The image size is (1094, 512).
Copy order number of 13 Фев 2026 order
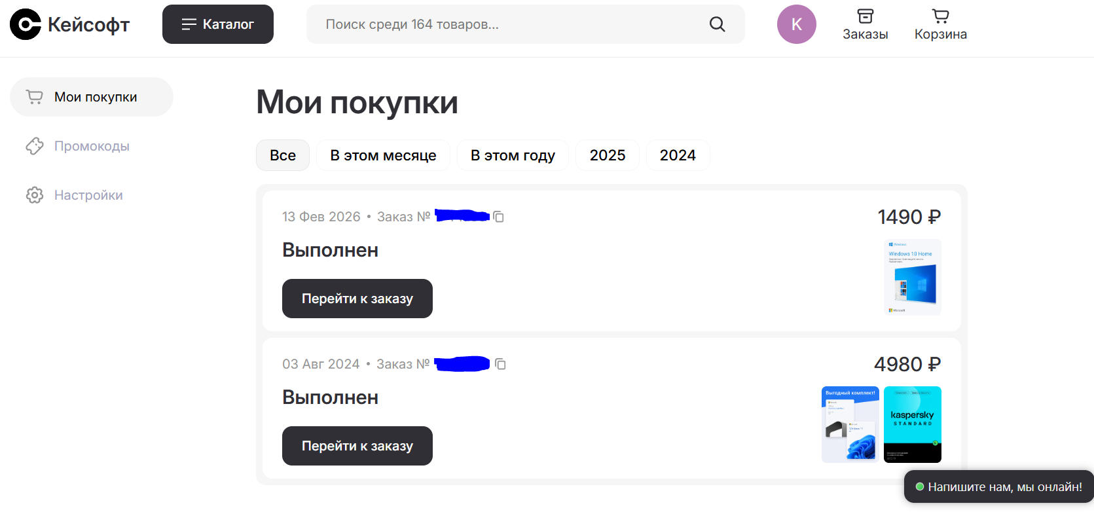tap(499, 217)
